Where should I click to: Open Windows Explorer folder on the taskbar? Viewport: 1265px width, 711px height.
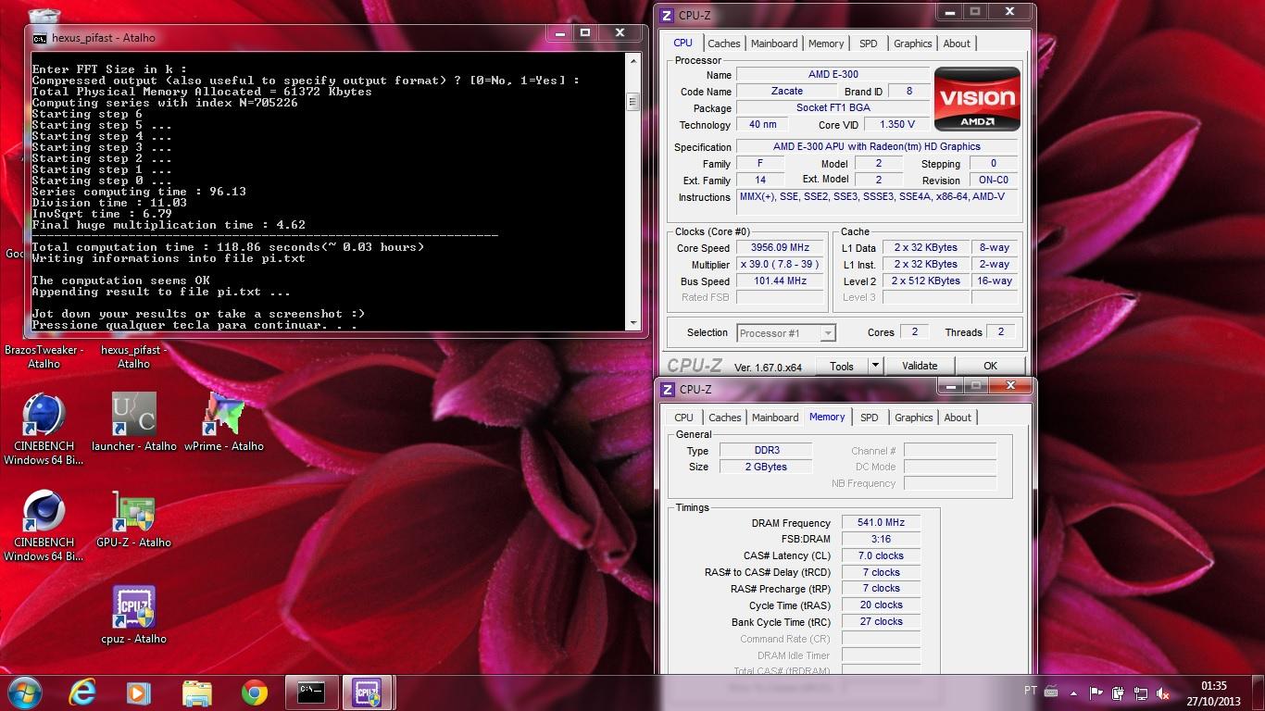click(196, 692)
